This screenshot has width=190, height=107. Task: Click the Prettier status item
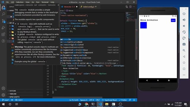[123, 100]
